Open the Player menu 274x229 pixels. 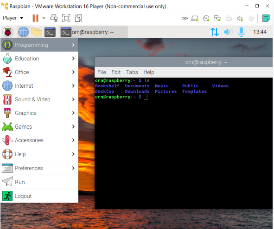pos(13,18)
